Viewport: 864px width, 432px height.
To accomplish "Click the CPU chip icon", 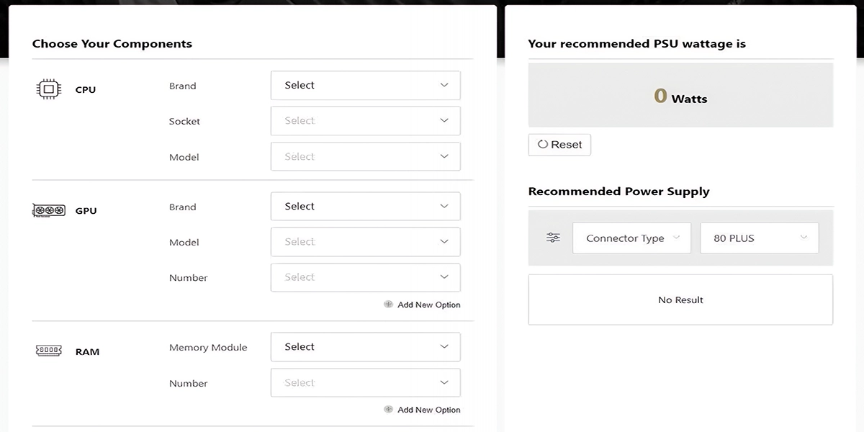I will [x=48, y=89].
